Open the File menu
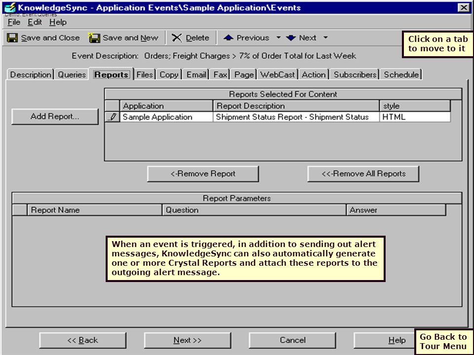 click(14, 22)
